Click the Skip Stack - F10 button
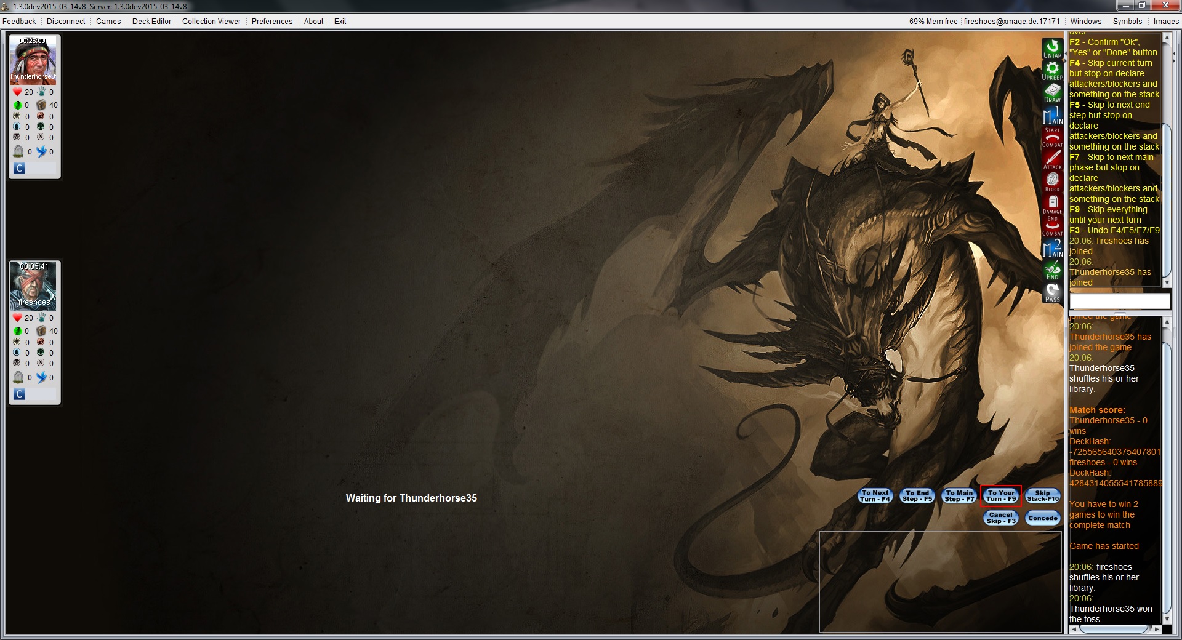Viewport: 1182px width, 640px height. tap(1043, 496)
